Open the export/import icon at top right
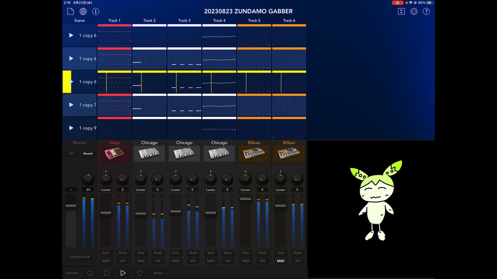Screen dimensions: 497x279 coord(401,11)
